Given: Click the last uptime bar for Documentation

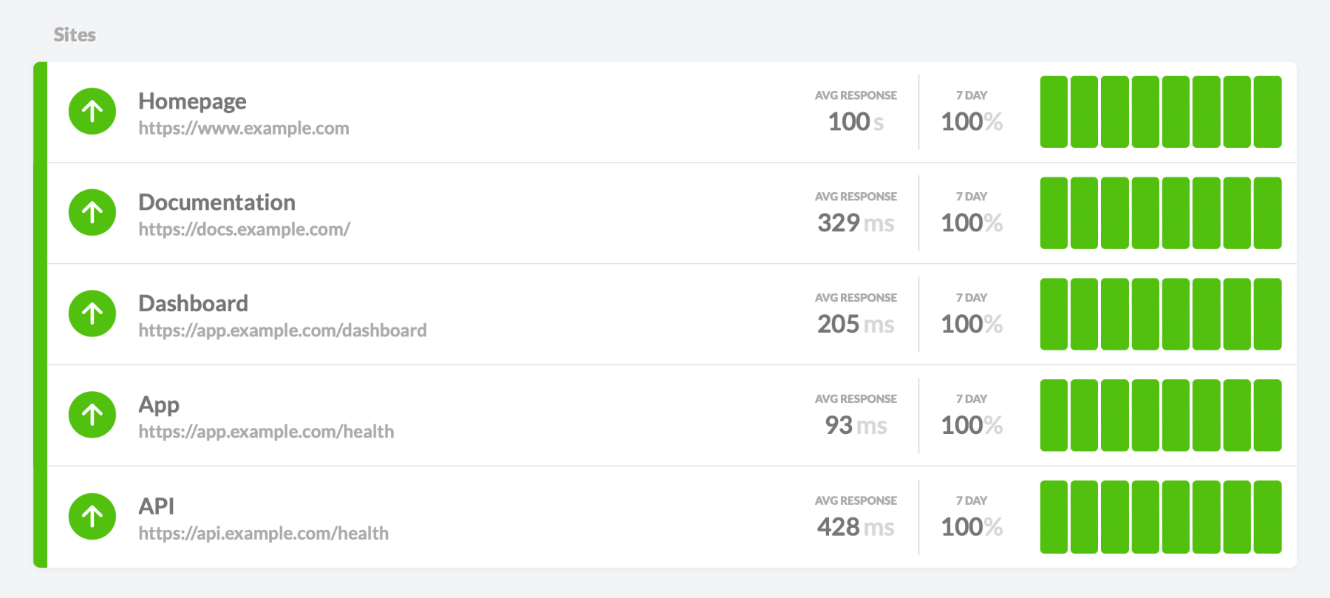Looking at the screenshot, I should pos(1267,213).
